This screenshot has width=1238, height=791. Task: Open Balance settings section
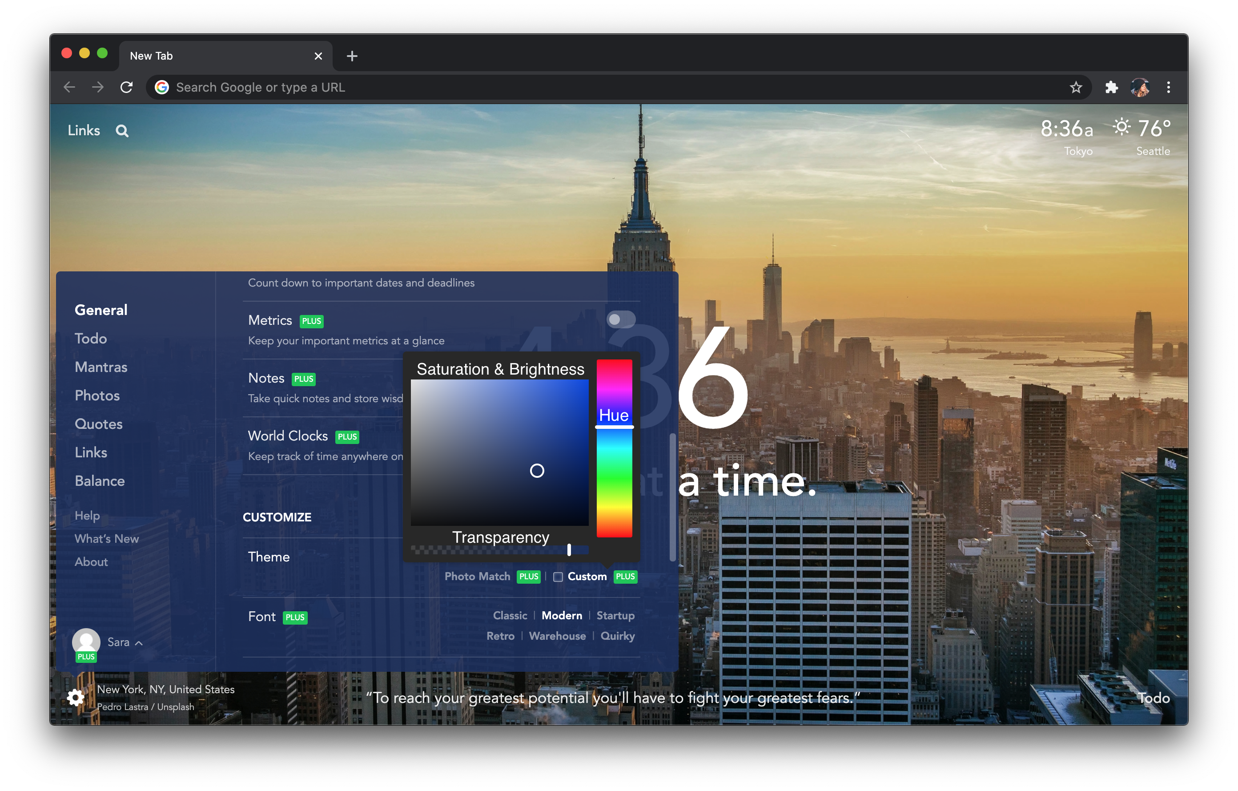[100, 481]
